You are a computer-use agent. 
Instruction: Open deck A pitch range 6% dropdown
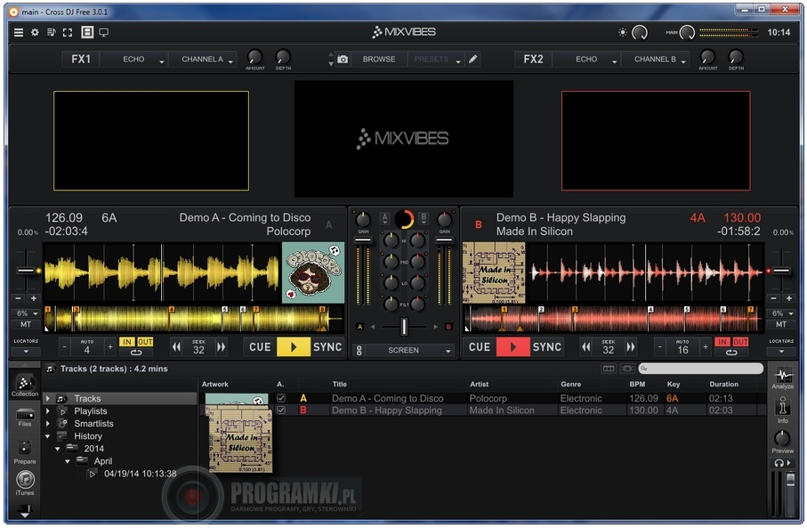[x=27, y=313]
